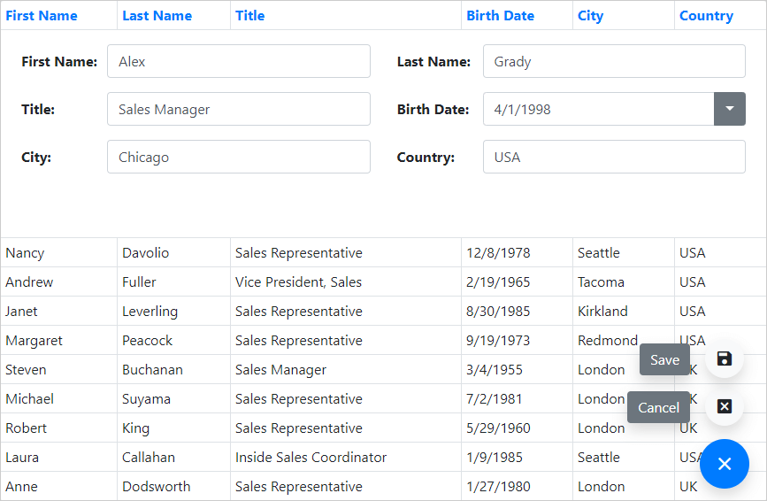Viewport: 767px width, 501px height.
Task: Click the Birth Date field showing 4/1/1998
Action: point(598,109)
